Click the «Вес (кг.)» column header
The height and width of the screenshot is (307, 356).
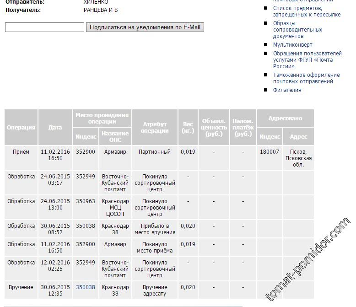(188, 128)
